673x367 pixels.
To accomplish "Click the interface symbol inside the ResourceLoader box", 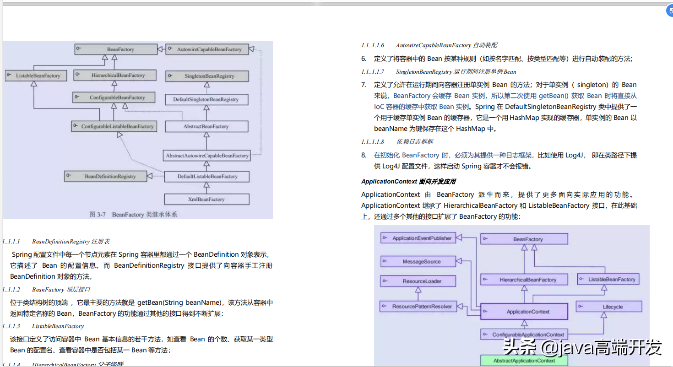I will (x=386, y=281).
